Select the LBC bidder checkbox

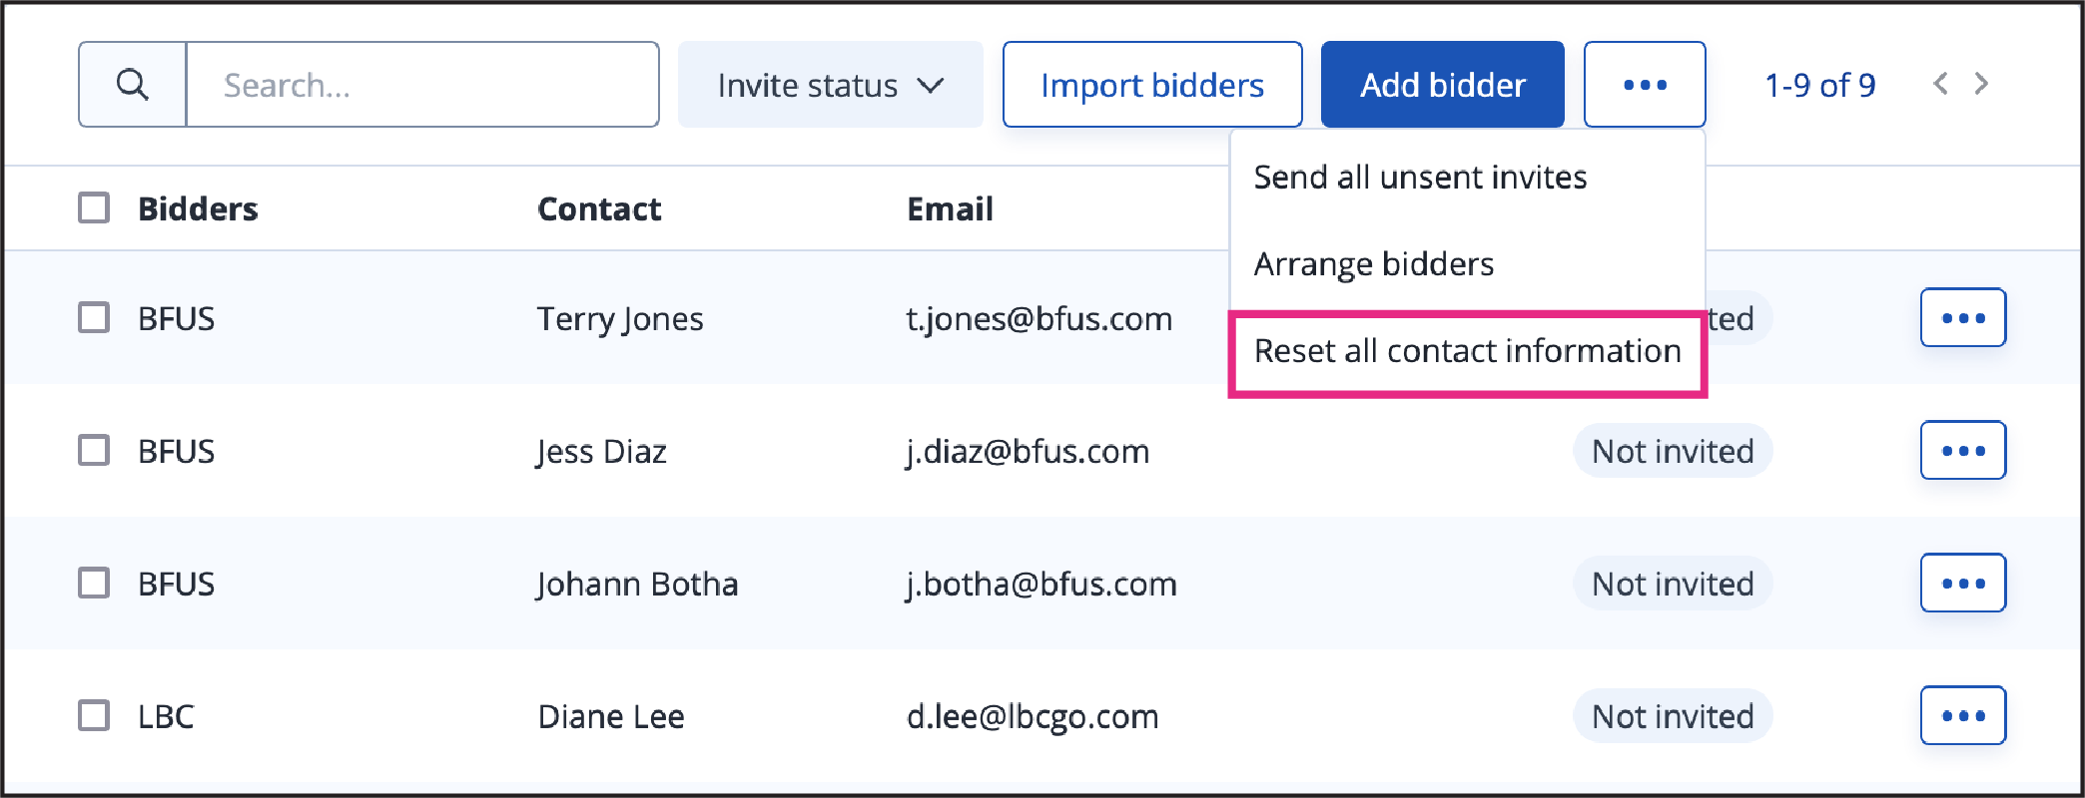[94, 715]
